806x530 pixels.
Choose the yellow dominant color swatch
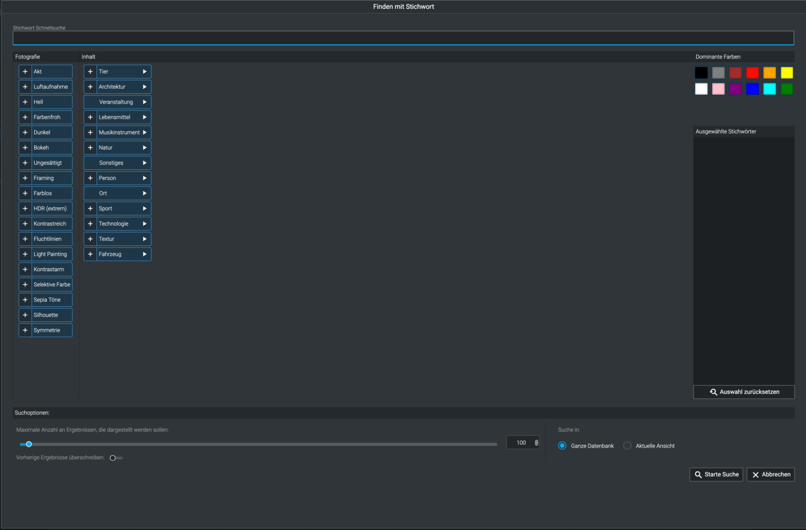pyautogui.click(x=787, y=73)
